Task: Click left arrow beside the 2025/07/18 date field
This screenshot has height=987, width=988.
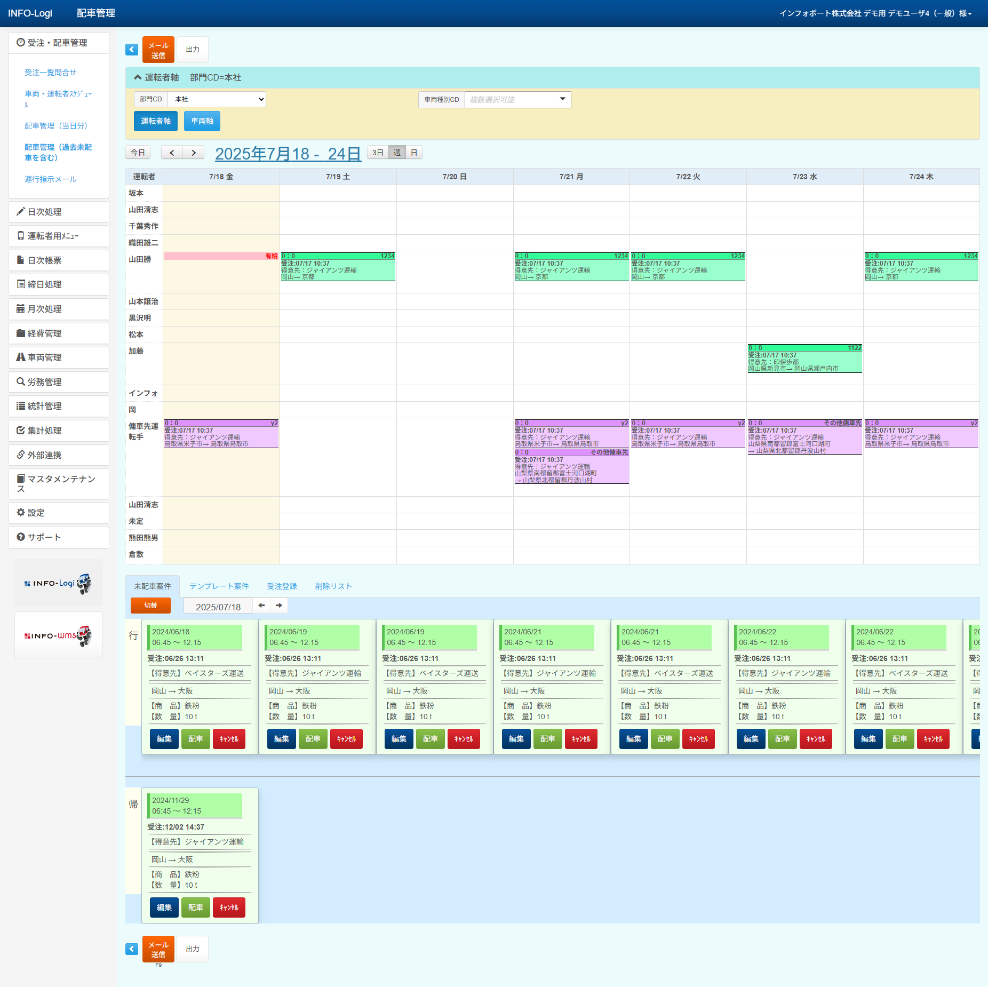Action: click(261, 606)
